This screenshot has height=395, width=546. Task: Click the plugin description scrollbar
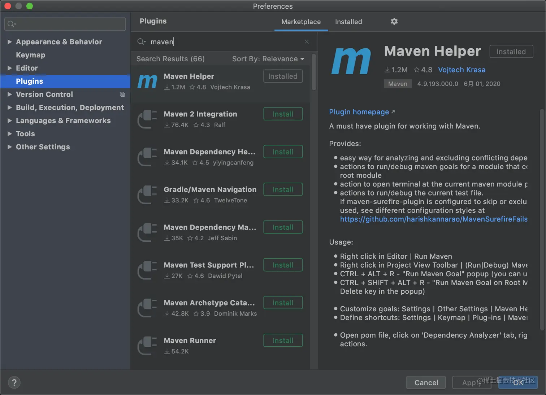[542, 219]
